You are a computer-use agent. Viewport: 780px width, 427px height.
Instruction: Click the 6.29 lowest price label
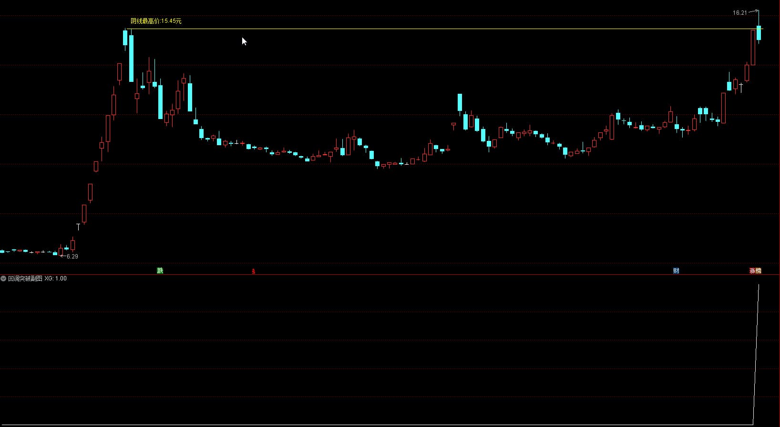pos(72,257)
